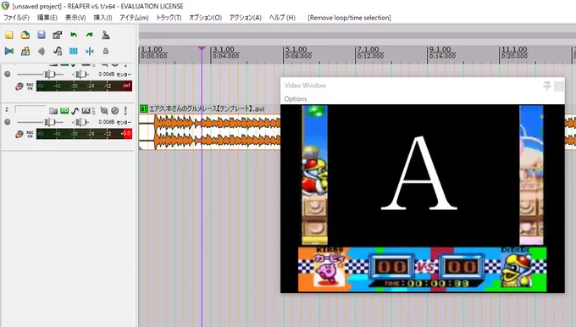576x327 pixels.
Task: Open the アクション(A) menu
Action: pyautogui.click(x=245, y=18)
